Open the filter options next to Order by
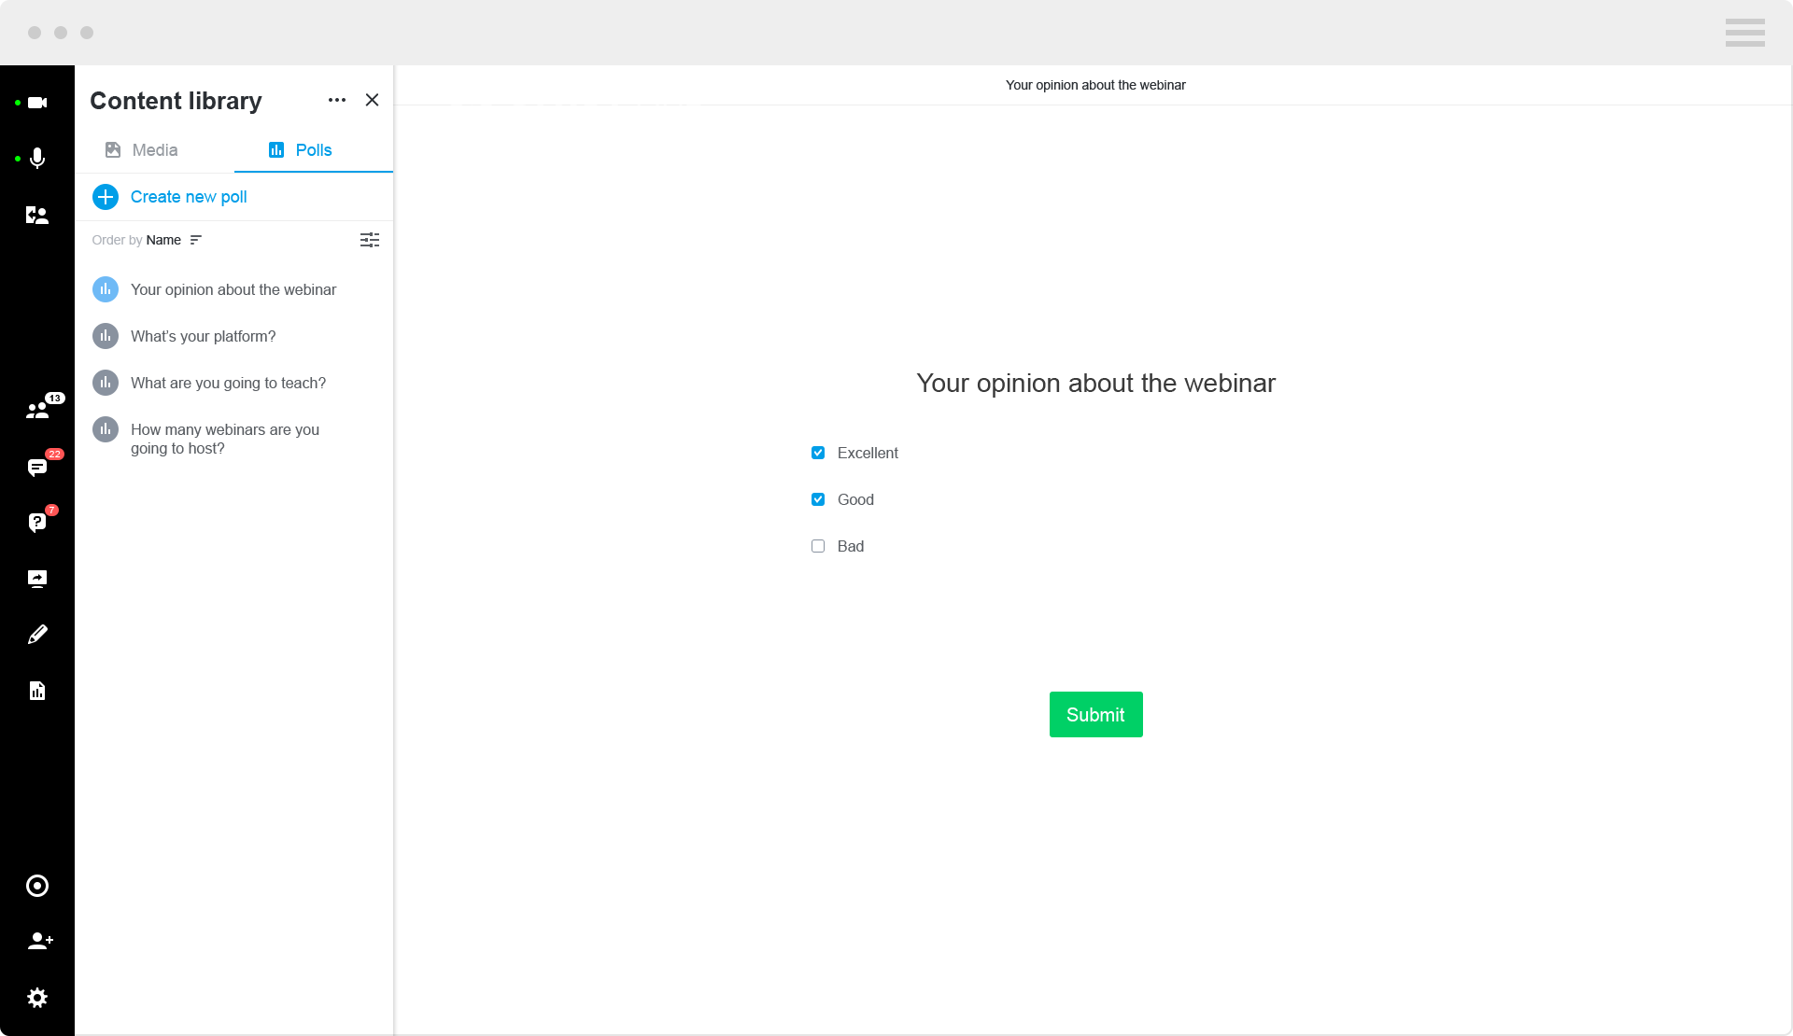The height and width of the screenshot is (1036, 1793). click(x=370, y=240)
